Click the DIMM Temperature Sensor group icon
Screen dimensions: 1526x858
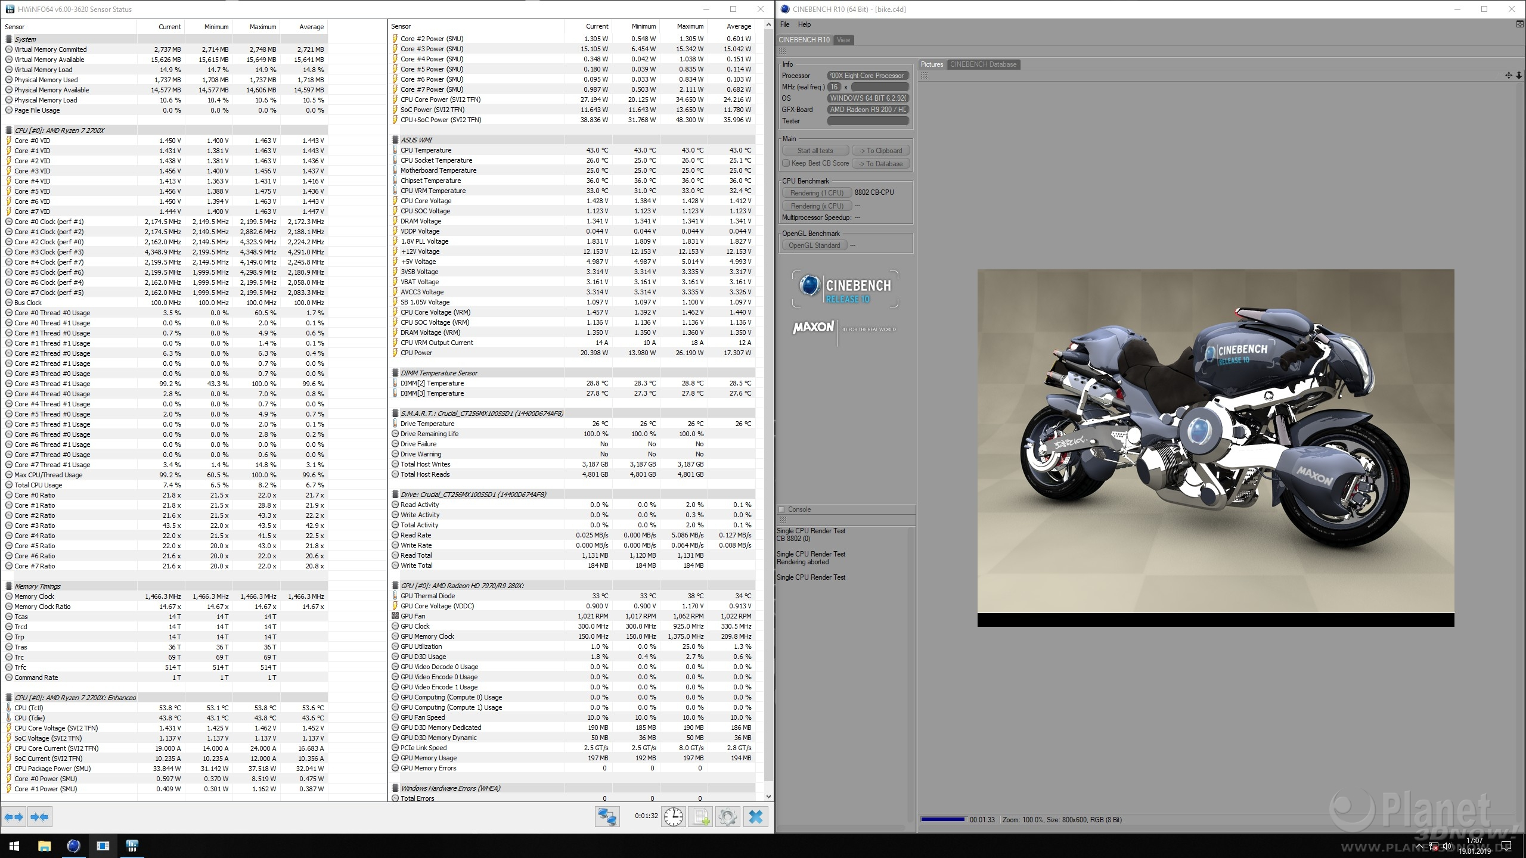point(395,373)
